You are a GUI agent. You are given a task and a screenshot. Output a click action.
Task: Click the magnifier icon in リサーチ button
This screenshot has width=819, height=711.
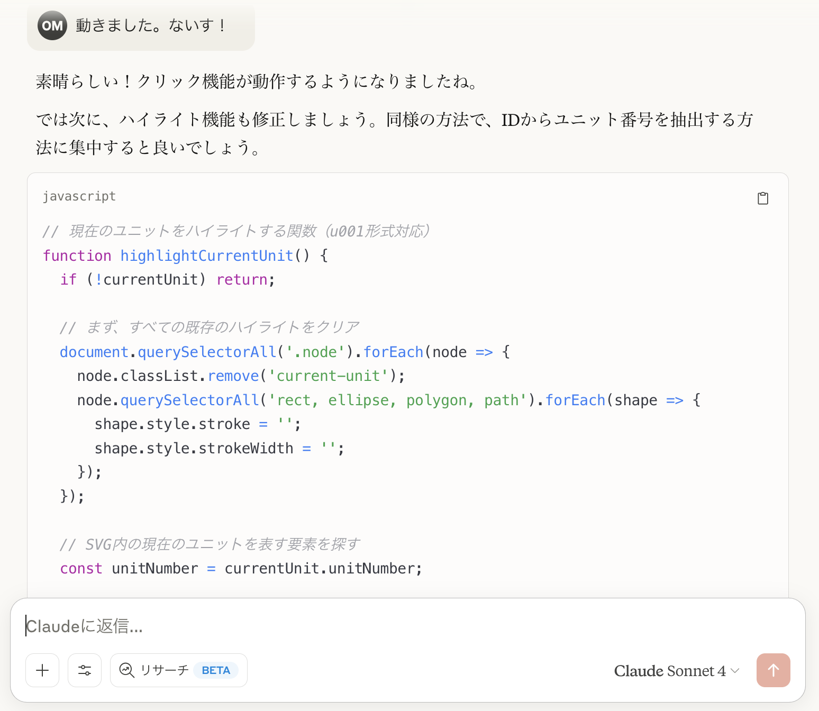(x=126, y=670)
